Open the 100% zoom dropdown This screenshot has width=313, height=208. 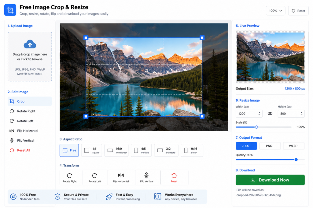pos(275,11)
